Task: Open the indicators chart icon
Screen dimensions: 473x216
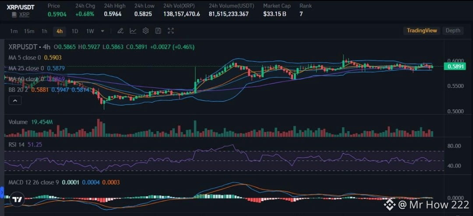Action: coord(133,31)
